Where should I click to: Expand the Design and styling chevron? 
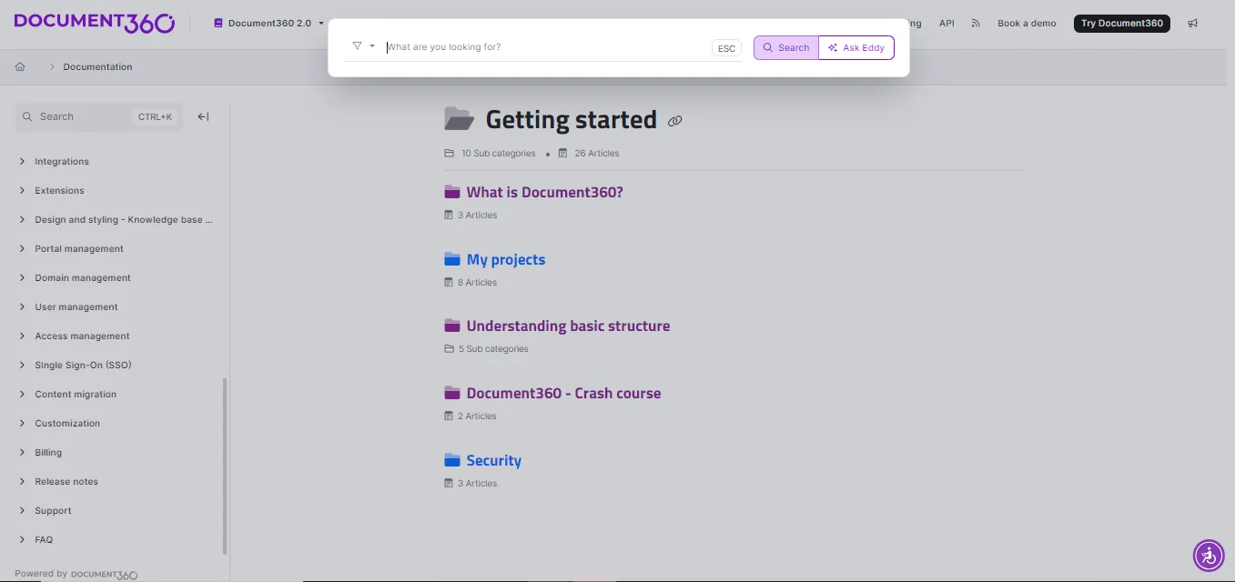pyautogui.click(x=22, y=219)
